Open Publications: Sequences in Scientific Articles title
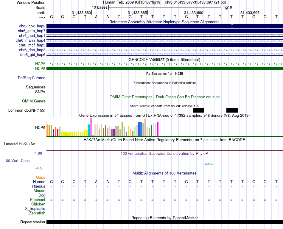Viewport: 283px width, 229px height. (164, 83)
